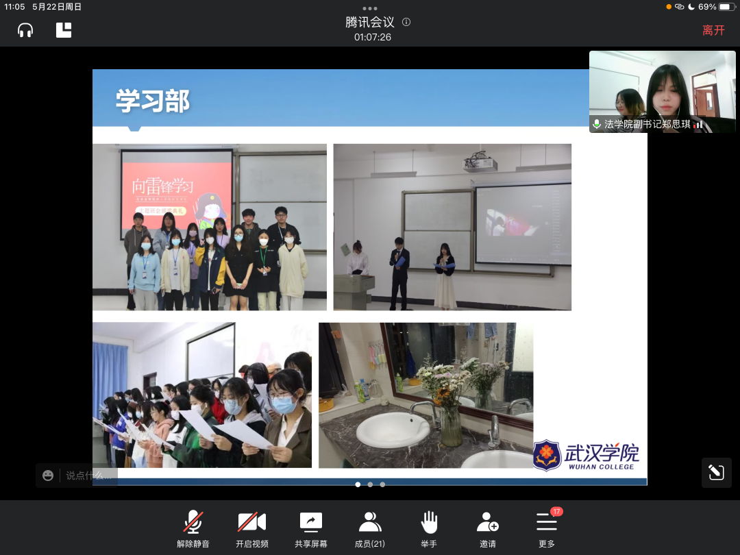Tap the battery 69% status indicator

[715, 7]
